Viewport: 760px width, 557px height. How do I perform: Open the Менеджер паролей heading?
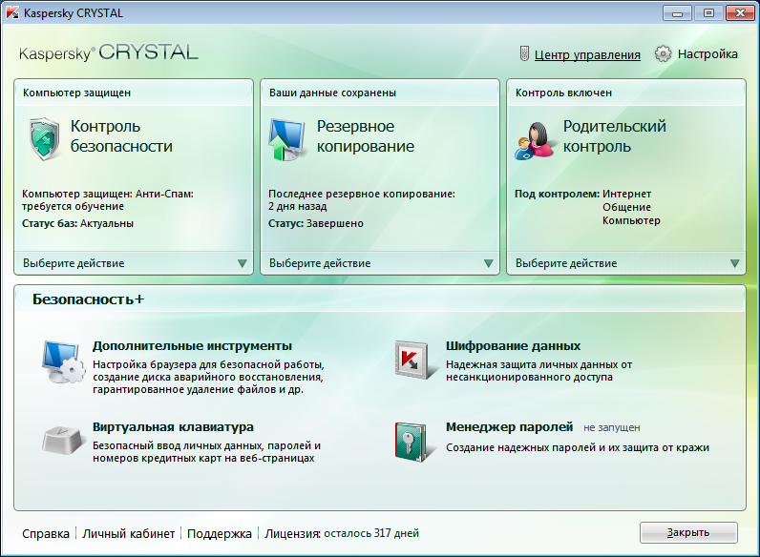[x=509, y=426]
